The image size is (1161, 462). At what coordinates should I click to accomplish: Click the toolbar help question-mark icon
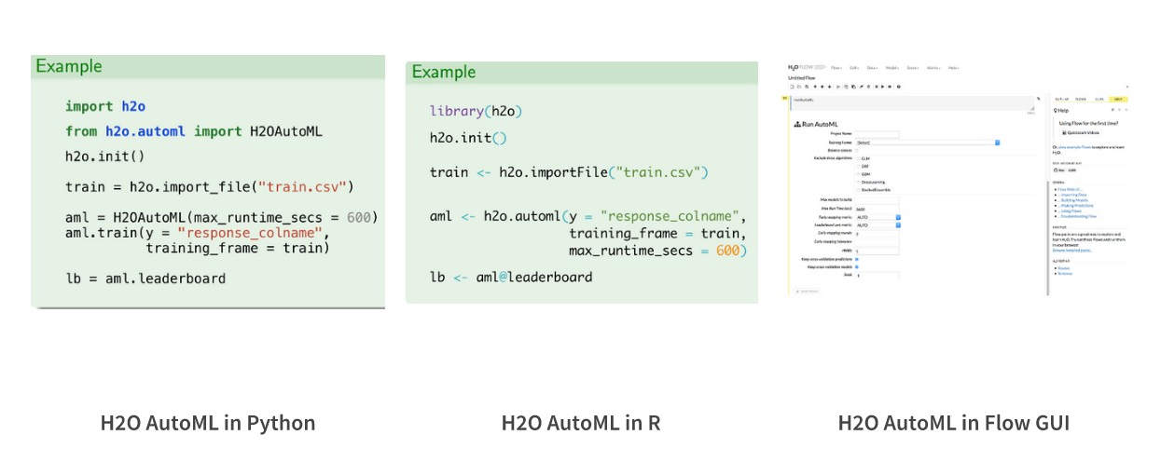tap(899, 87)
